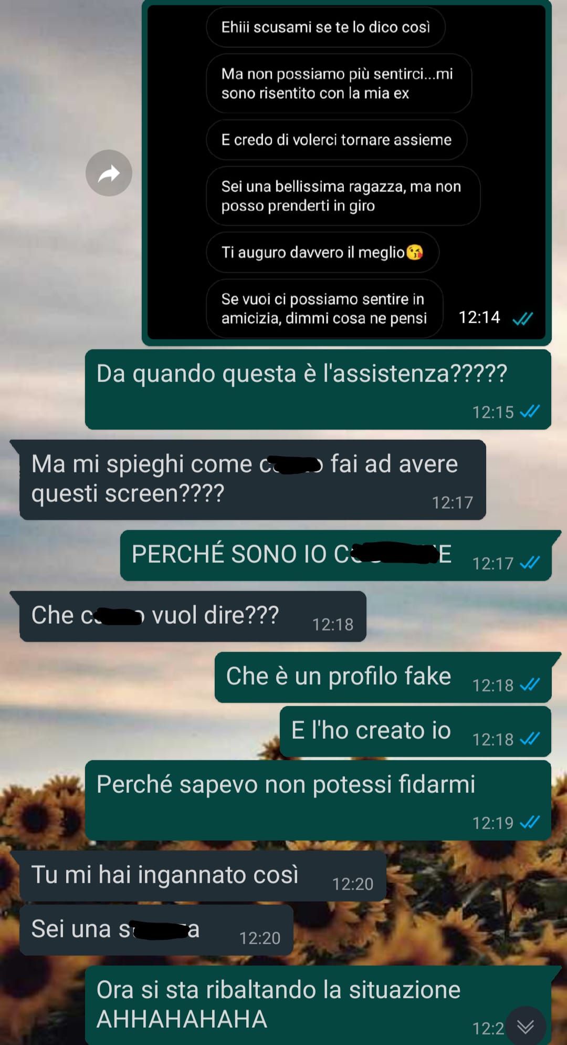The image size is (567, 1045).
Task: Open the forwarded screenshot image message
Action: [346, 172]
